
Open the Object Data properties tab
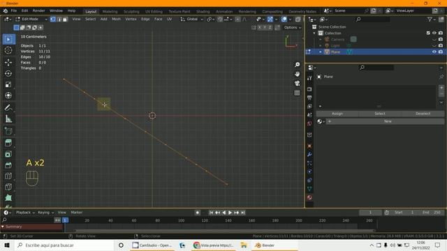(x=309, y=189)
